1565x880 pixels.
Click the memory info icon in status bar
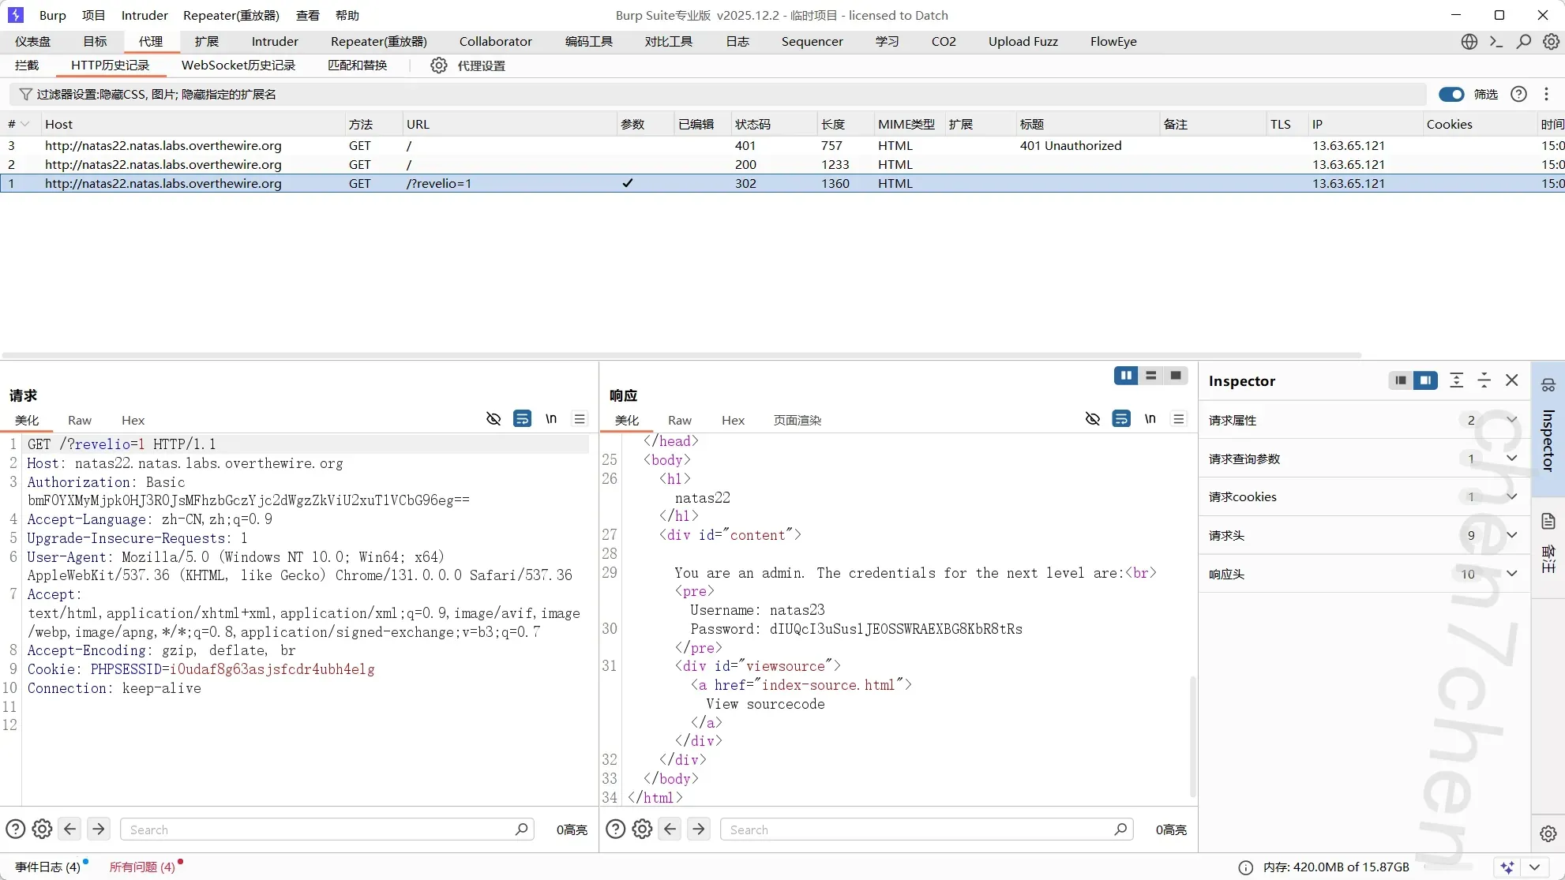pos(1246,867)
